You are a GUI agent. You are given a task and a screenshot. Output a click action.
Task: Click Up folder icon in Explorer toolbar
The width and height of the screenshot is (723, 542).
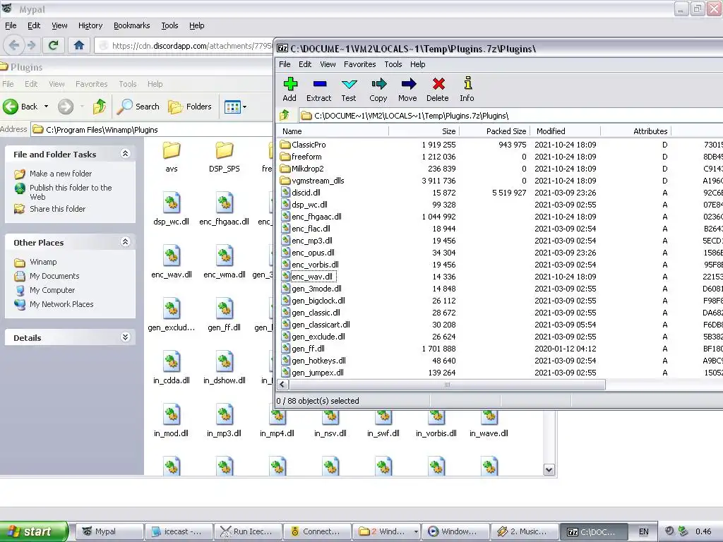coord(99,107)
